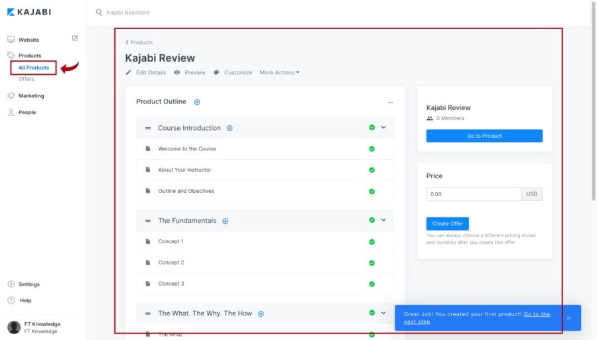This screenshot has width=597, height=340.
Task: Open Product Outline three-dot menu
Action: pos(390,102)
